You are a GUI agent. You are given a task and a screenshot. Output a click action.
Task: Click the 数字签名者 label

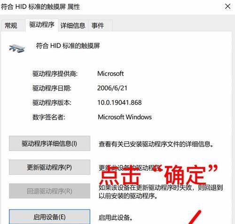49,117
